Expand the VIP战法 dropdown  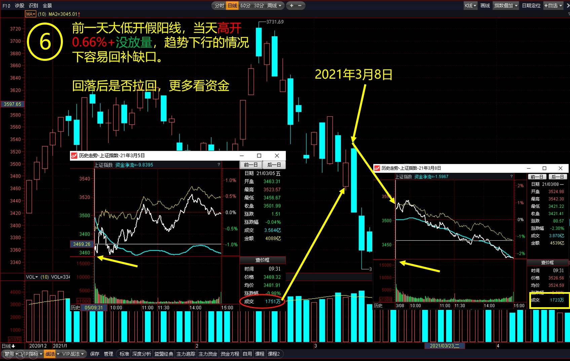click(x=82, y=354)
